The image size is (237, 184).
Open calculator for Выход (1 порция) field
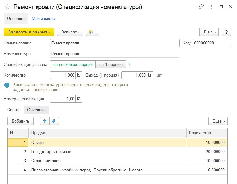click(150, 75)
